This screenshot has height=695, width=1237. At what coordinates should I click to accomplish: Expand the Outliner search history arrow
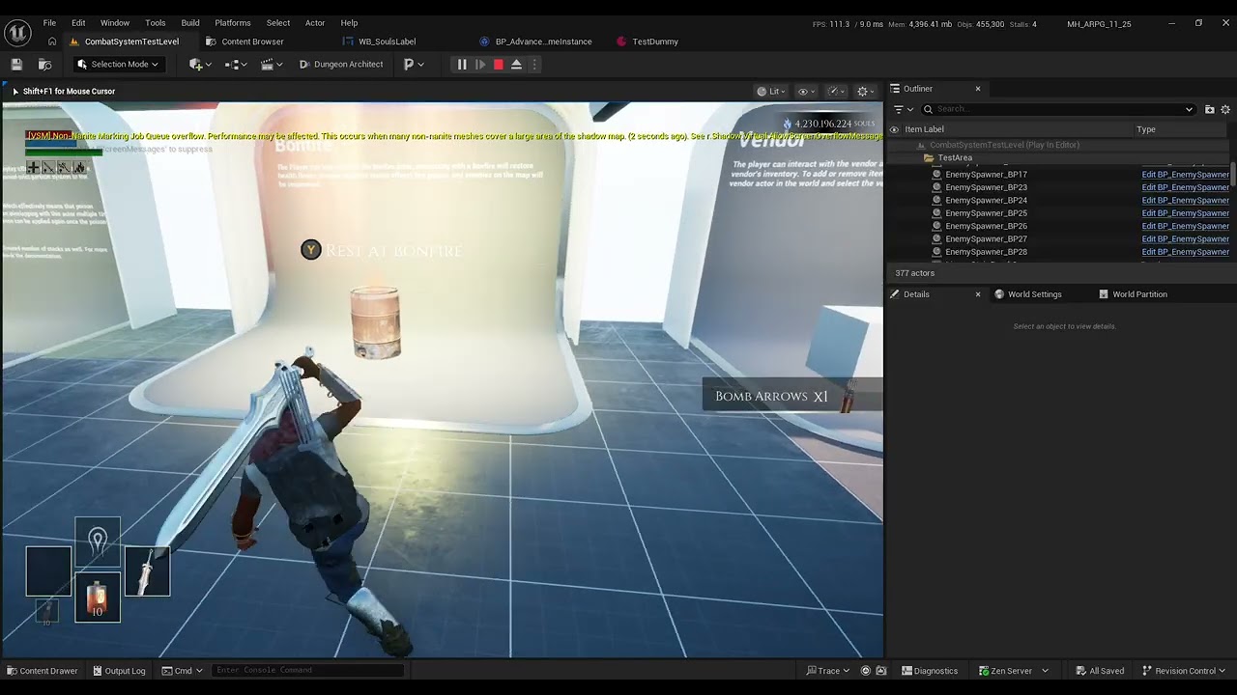[1189, 109]
